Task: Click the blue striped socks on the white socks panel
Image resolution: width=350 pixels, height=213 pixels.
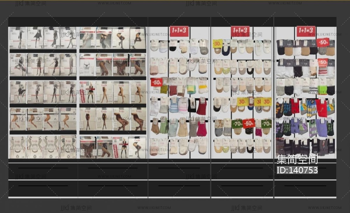Action: (174, 105)
